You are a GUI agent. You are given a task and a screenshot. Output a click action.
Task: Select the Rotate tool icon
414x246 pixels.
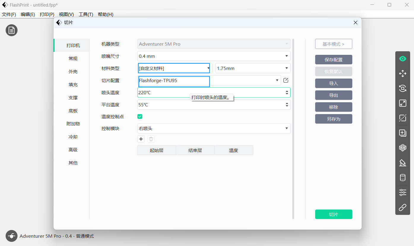tap(402, 88)
